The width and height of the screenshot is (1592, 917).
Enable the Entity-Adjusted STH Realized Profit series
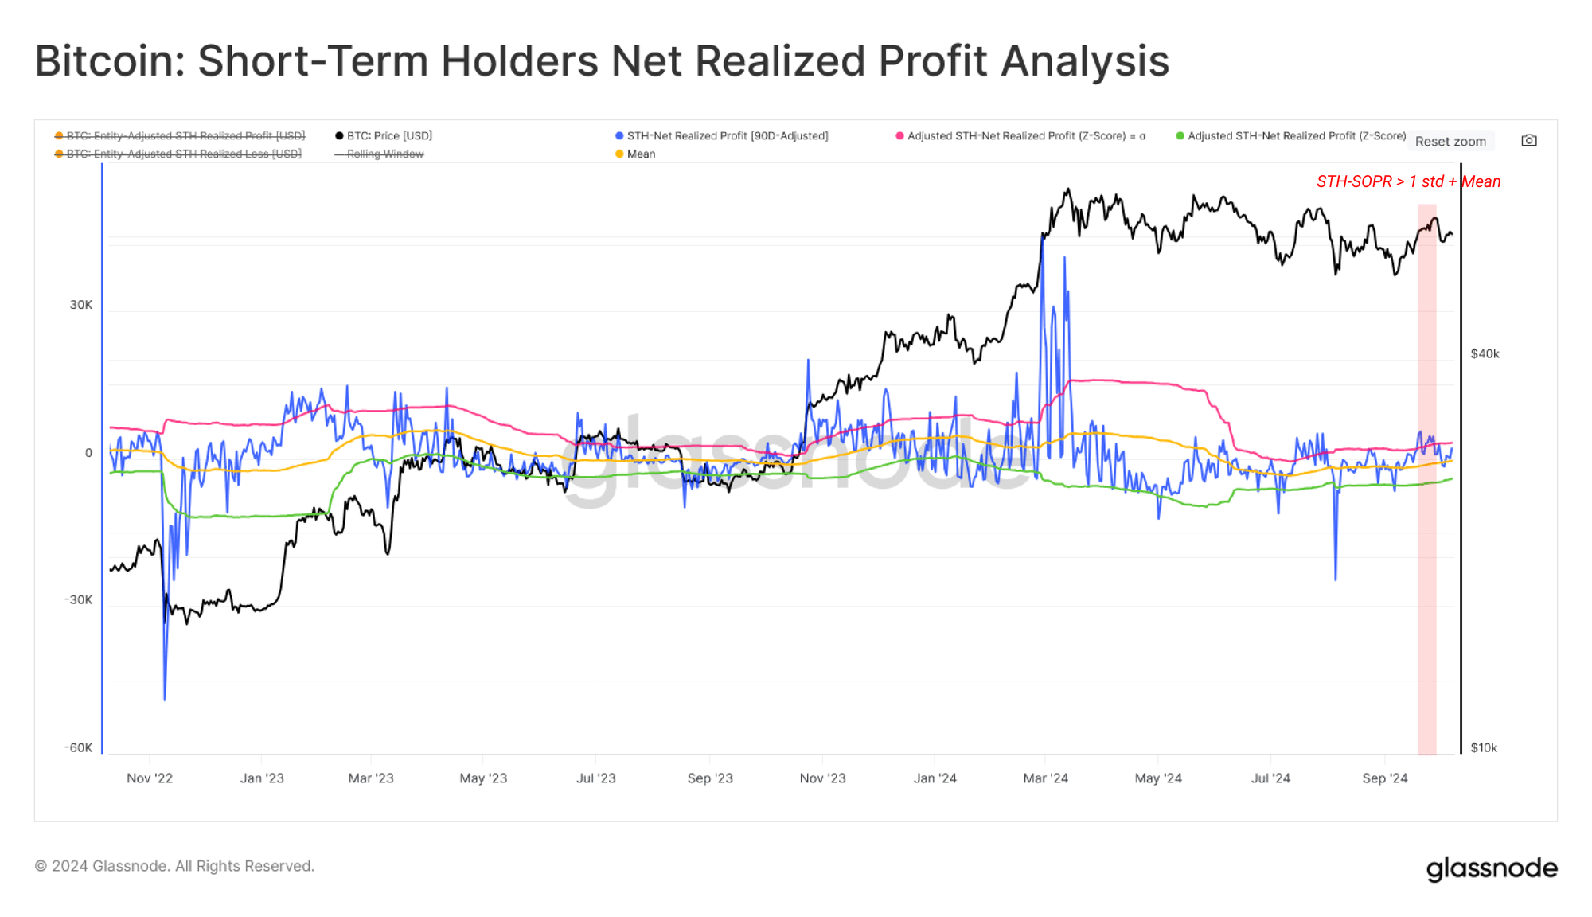click(x=180, y=135)
